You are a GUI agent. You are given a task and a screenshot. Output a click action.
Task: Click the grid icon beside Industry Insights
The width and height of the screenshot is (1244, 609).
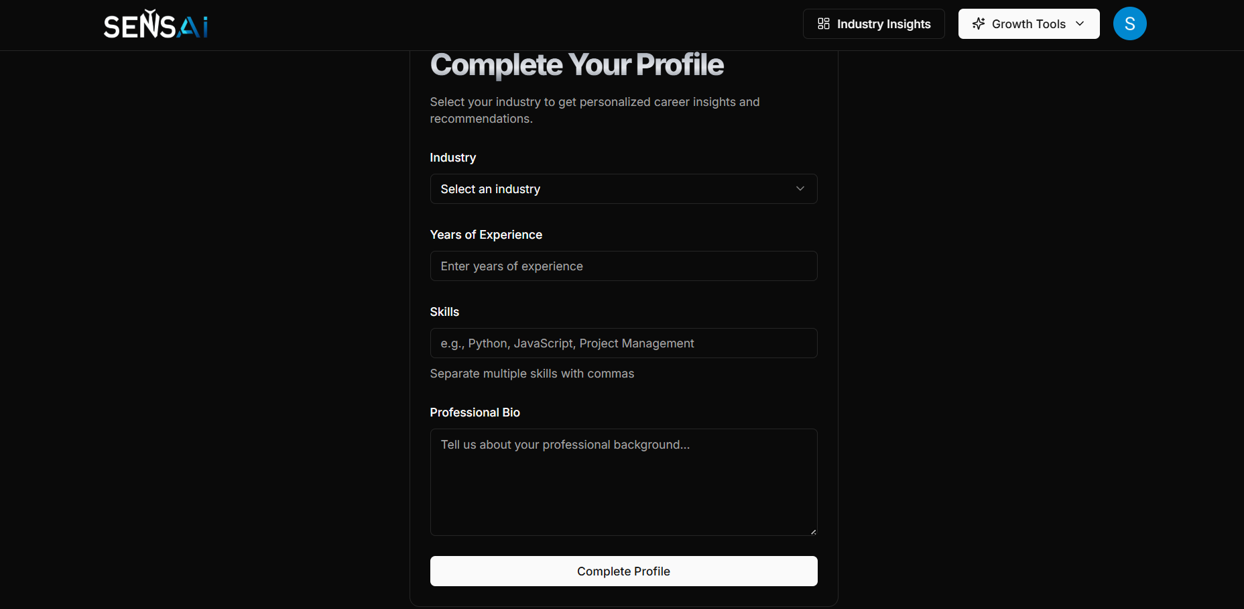(x=823, y=23)
